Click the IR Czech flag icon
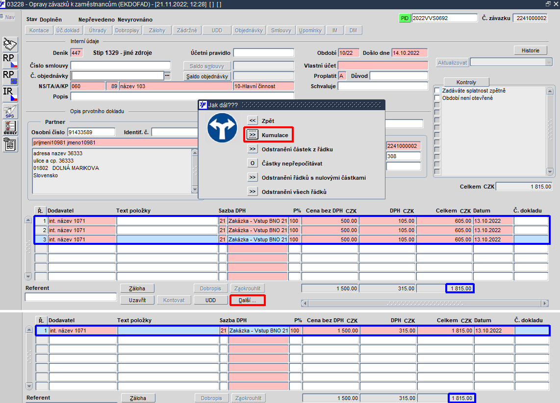The height and width of the screenshot is (403, 560). coord(10,95)
